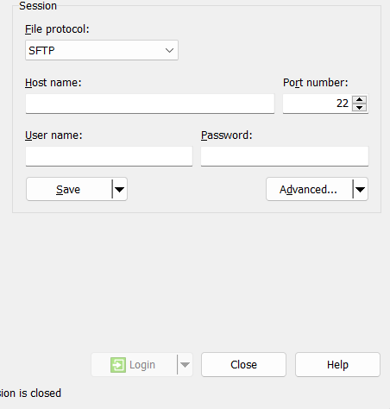
Task: Expand the Advanced button dropdown arrow
Action: tap(360, 189)
